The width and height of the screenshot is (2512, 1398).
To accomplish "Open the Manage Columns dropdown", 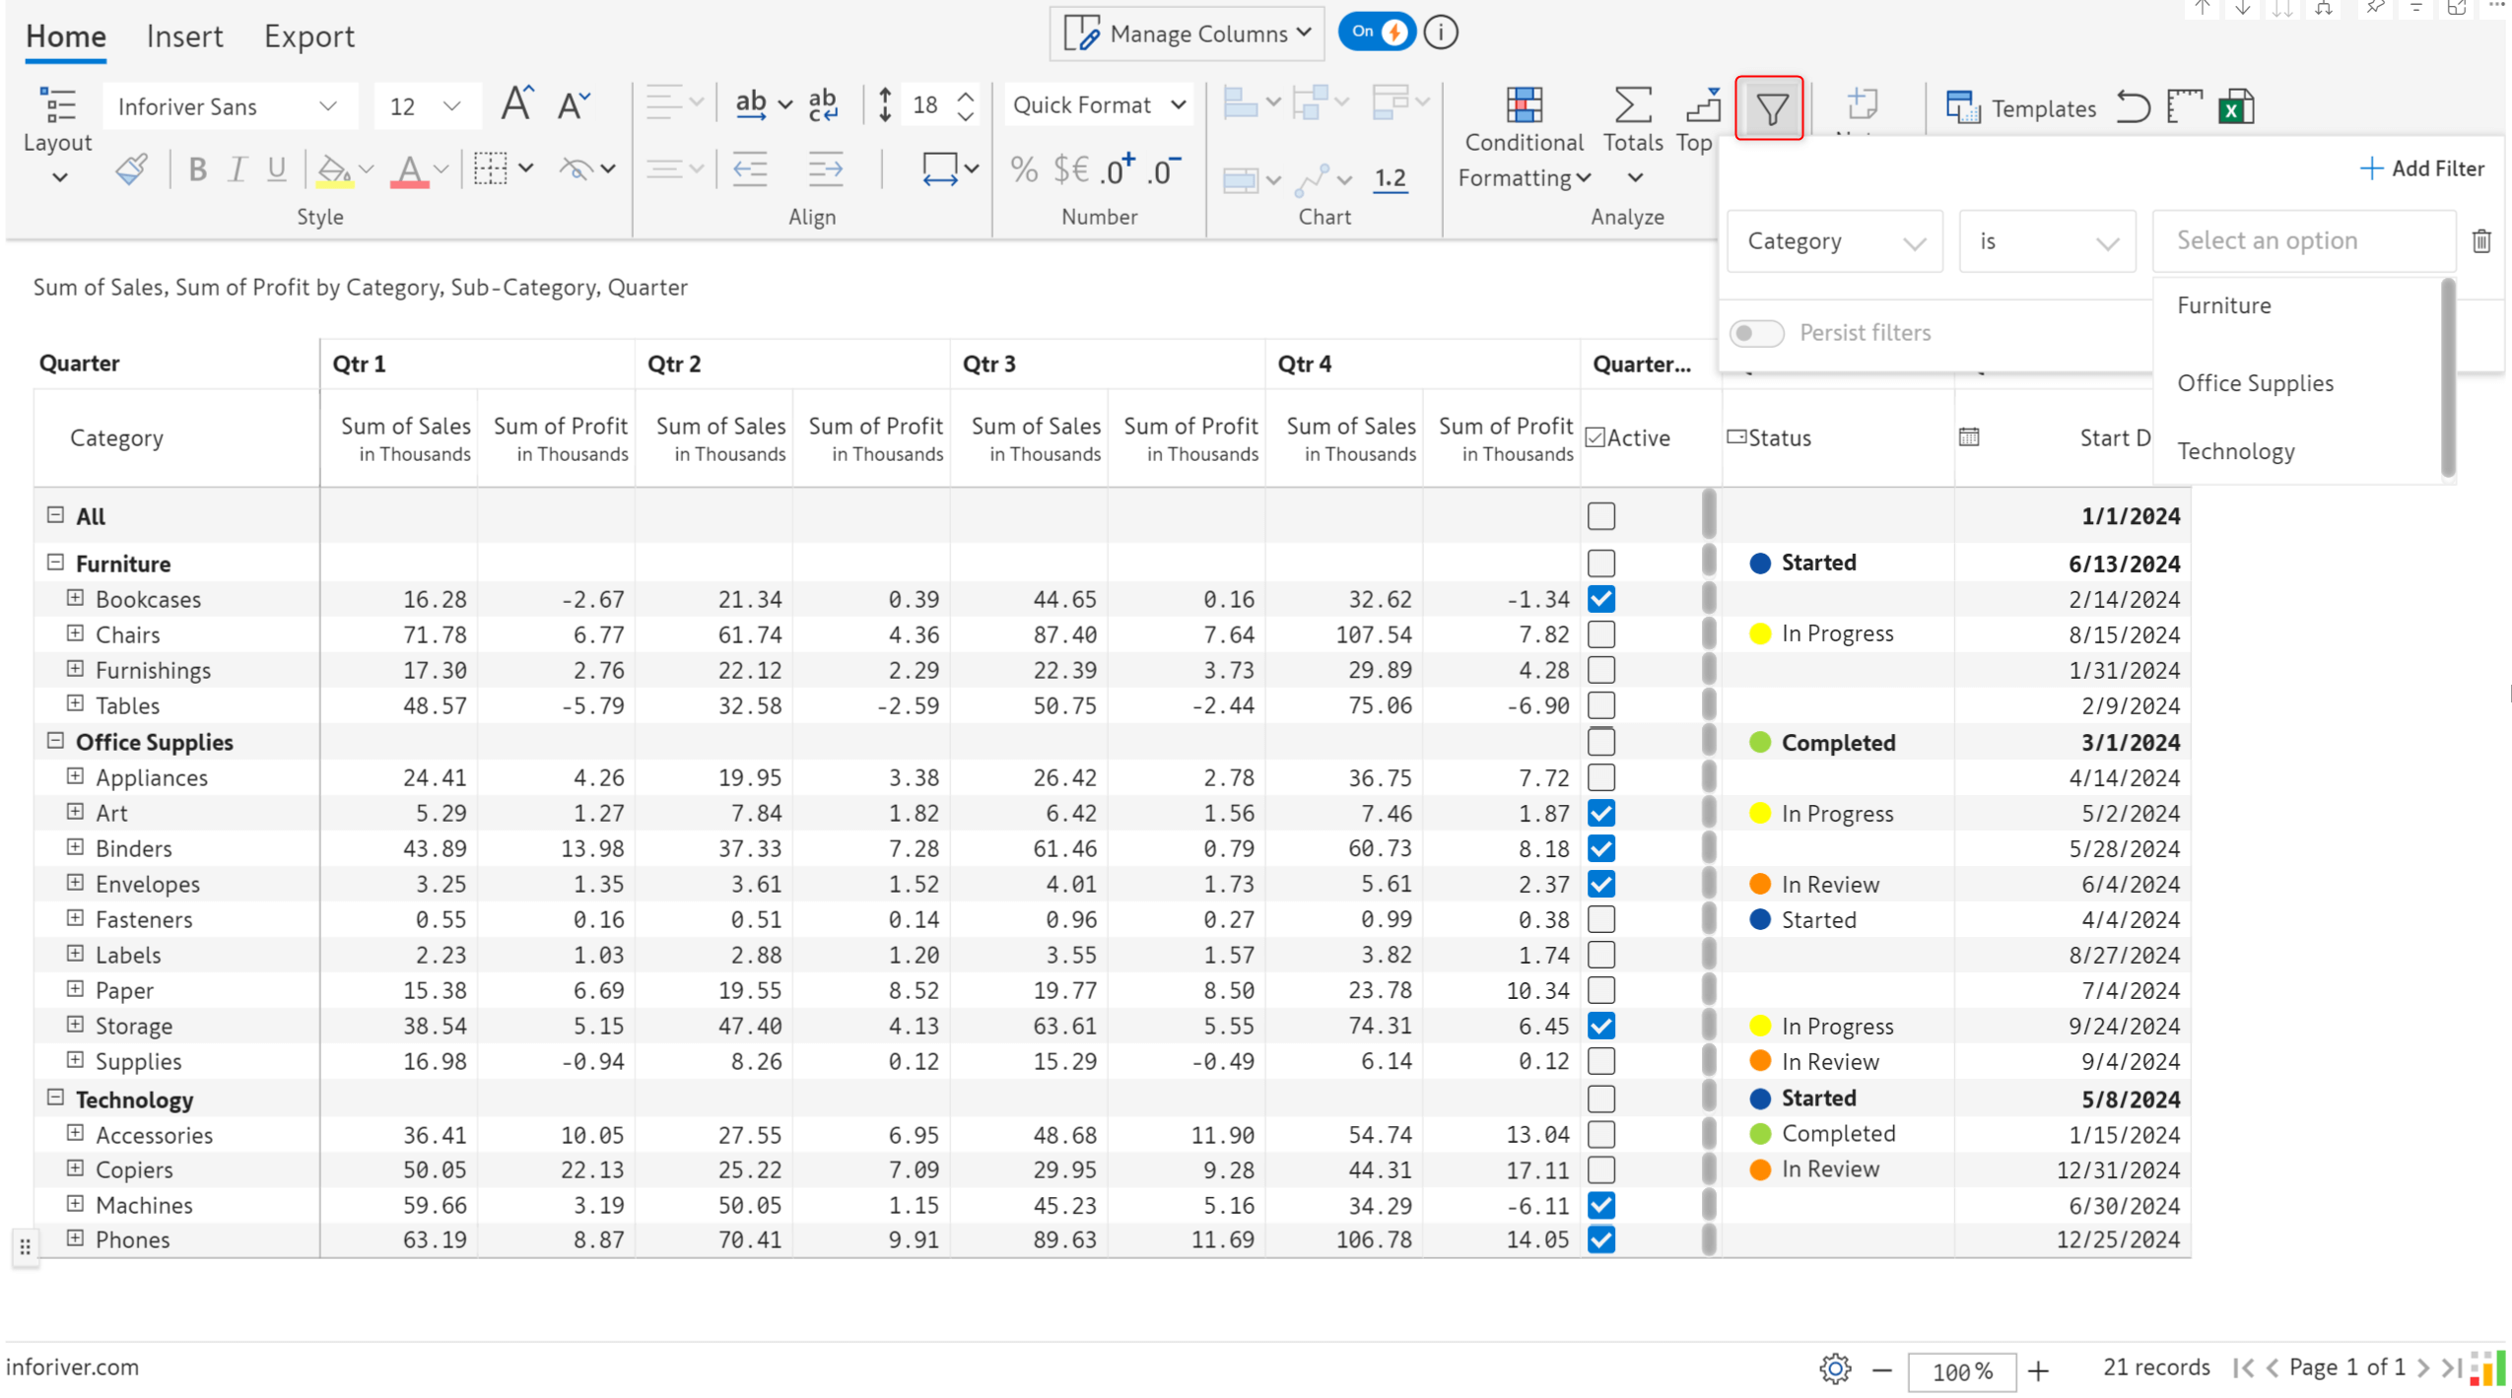I will [x=1186, y=33].
